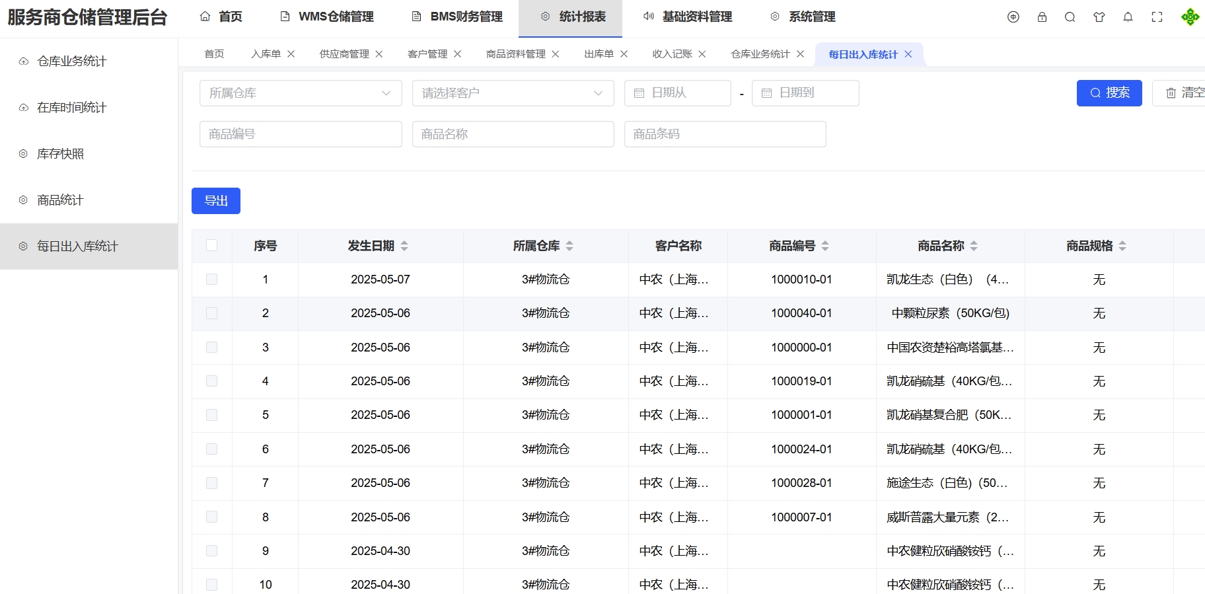Open the notification bell
1205x594 pixels.
coord(1128,17)
